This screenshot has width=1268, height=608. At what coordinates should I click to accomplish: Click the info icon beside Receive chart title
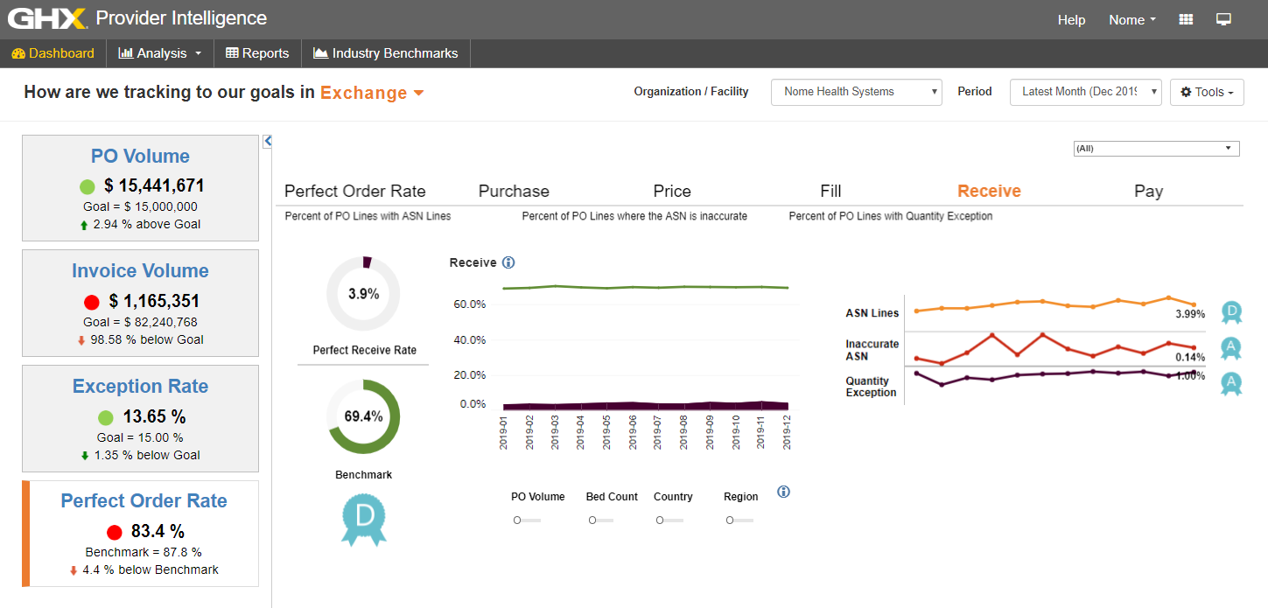point(508,262)
